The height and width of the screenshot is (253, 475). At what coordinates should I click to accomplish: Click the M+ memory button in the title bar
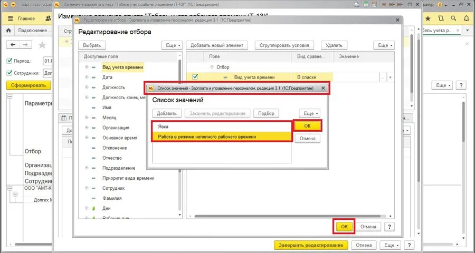pos(392,5)
